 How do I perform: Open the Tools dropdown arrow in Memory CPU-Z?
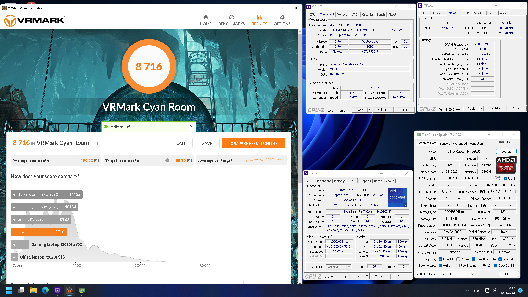pyautogui.click(x=481, y=108)
